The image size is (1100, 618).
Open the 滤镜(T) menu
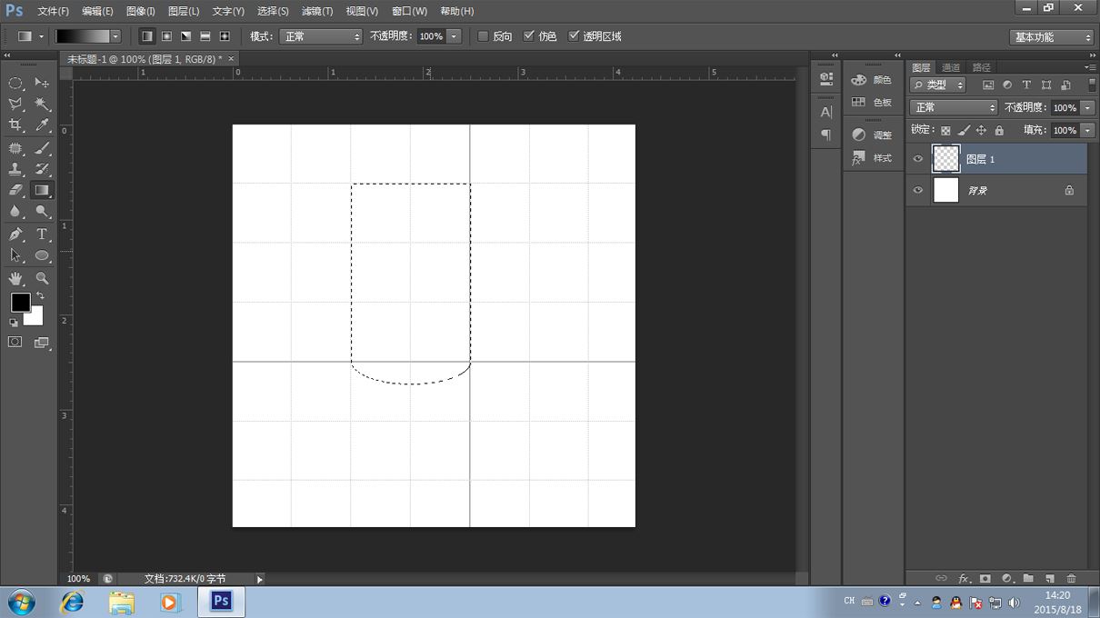click(316, 11)
